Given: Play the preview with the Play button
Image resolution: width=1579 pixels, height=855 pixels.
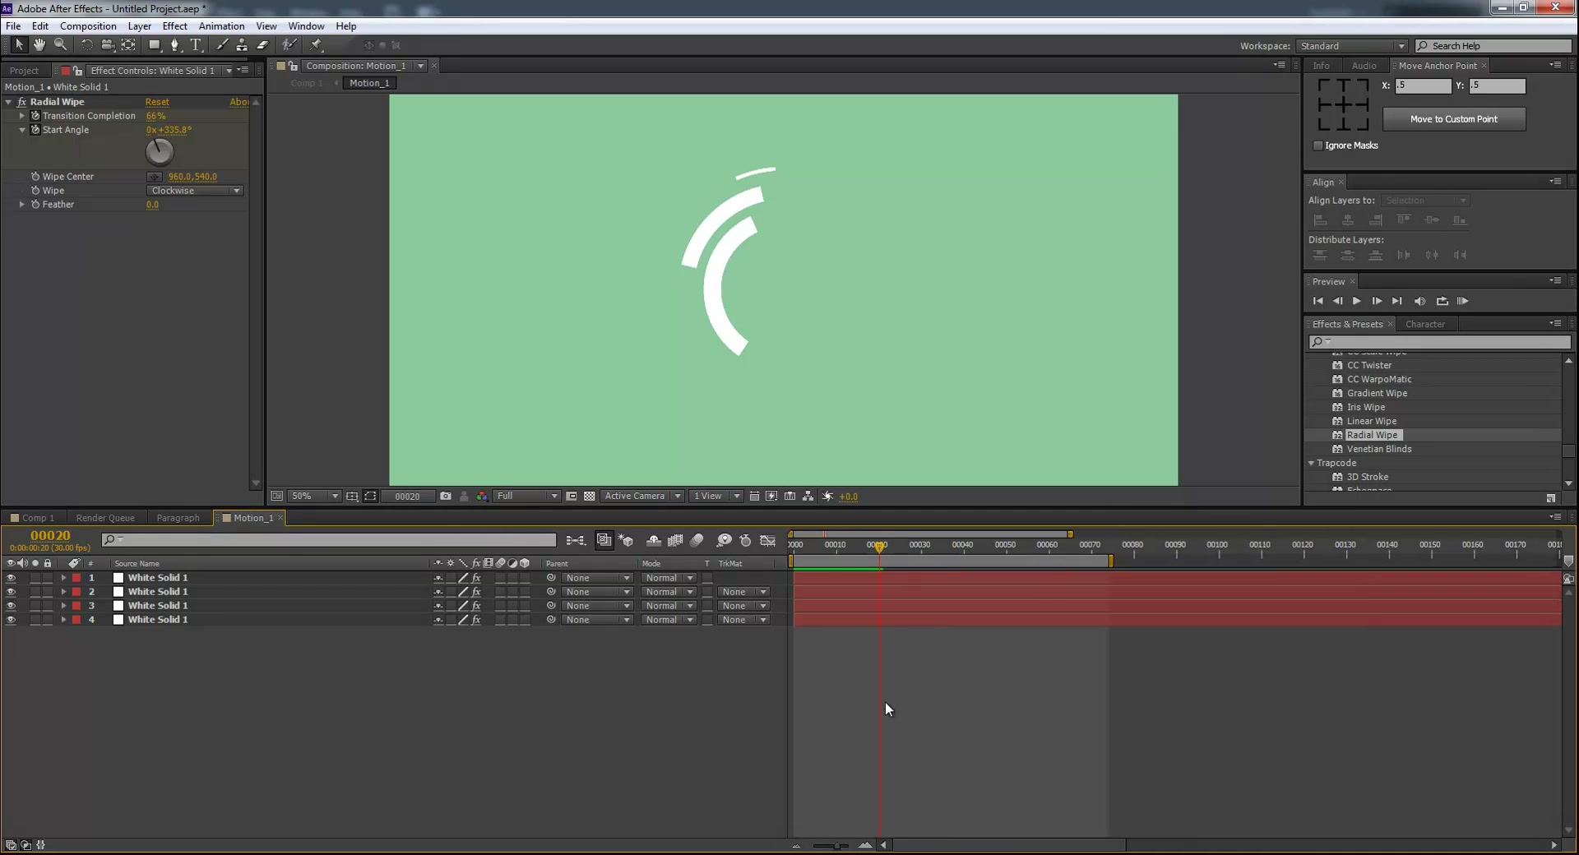Looking at the screenshot, I should point(1357,302).
